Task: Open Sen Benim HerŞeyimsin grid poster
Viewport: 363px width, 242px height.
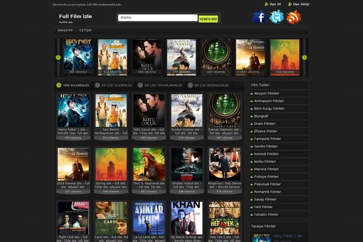Action: coord(111,111)
